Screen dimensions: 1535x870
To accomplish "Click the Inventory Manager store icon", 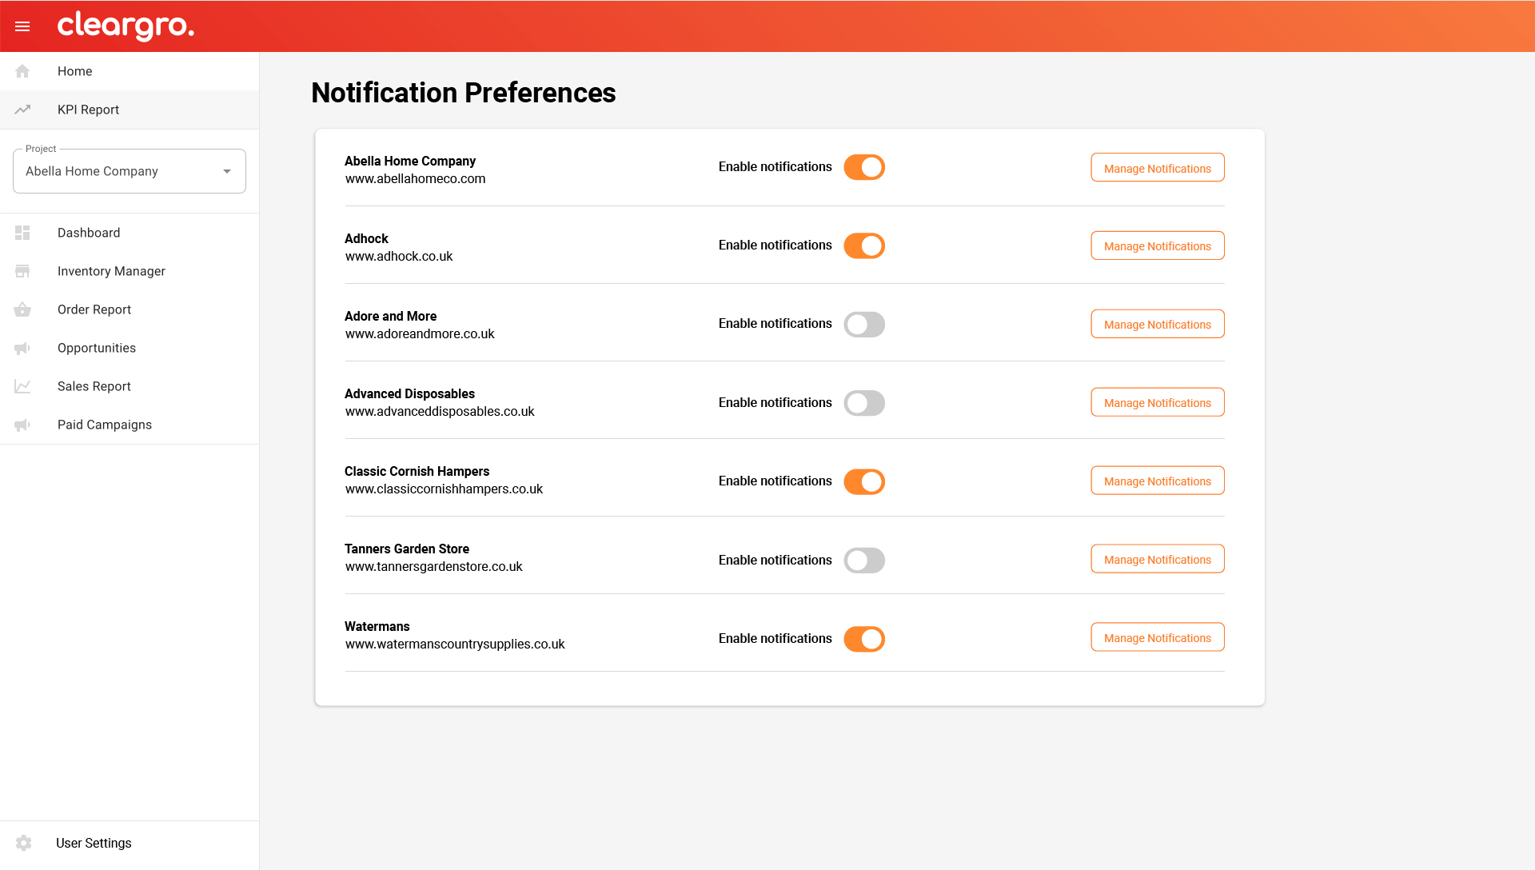I will tap(22, 271).
